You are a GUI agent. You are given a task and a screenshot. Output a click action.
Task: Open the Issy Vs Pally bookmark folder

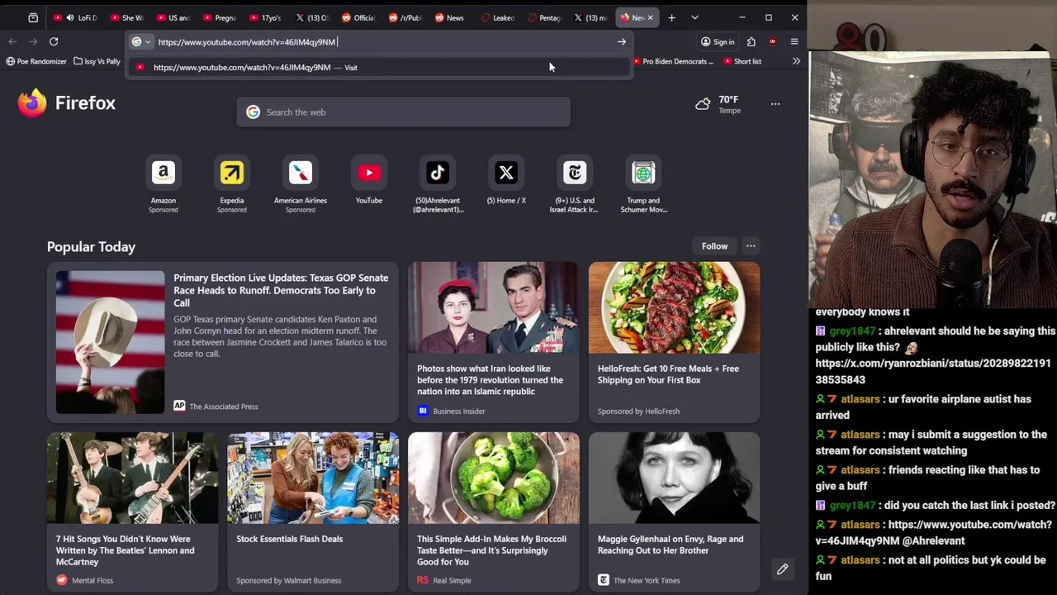click(x=97, y=61)
